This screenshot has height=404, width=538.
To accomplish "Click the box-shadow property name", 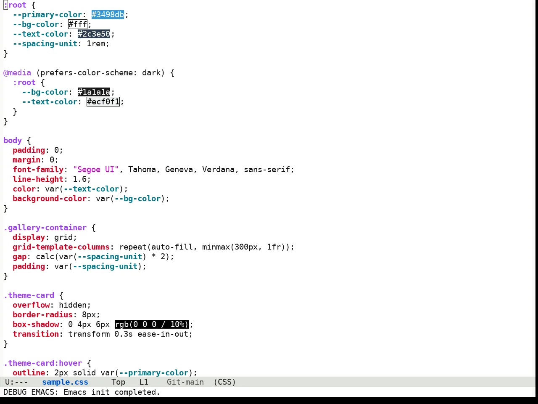I will pos(36,324).
